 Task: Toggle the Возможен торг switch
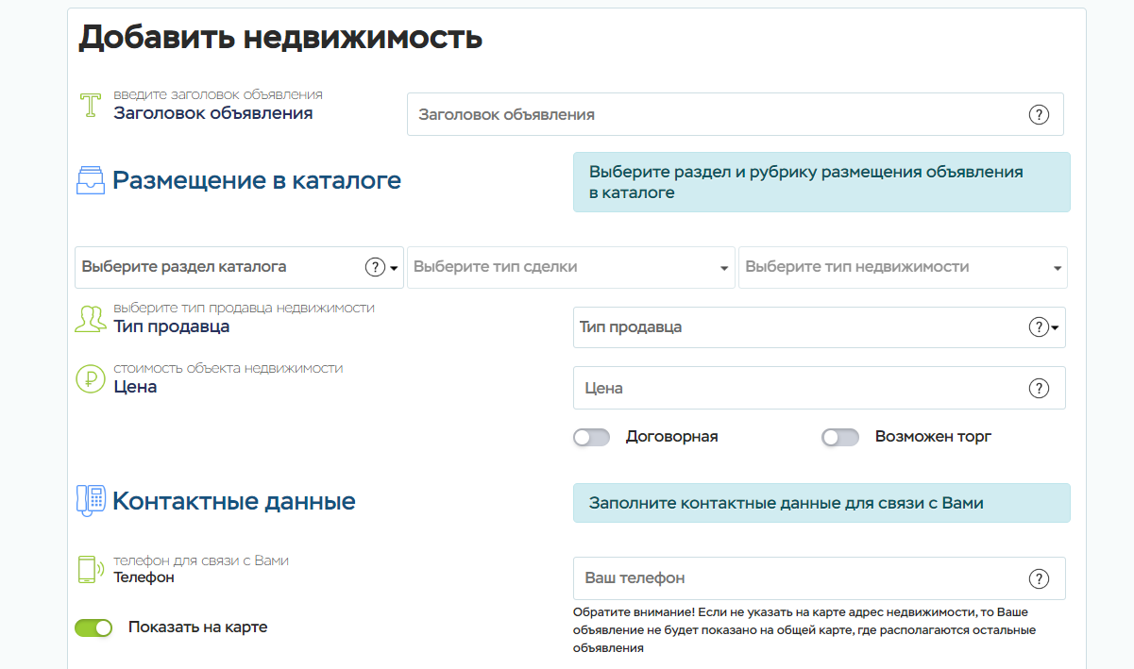(840, 438)
